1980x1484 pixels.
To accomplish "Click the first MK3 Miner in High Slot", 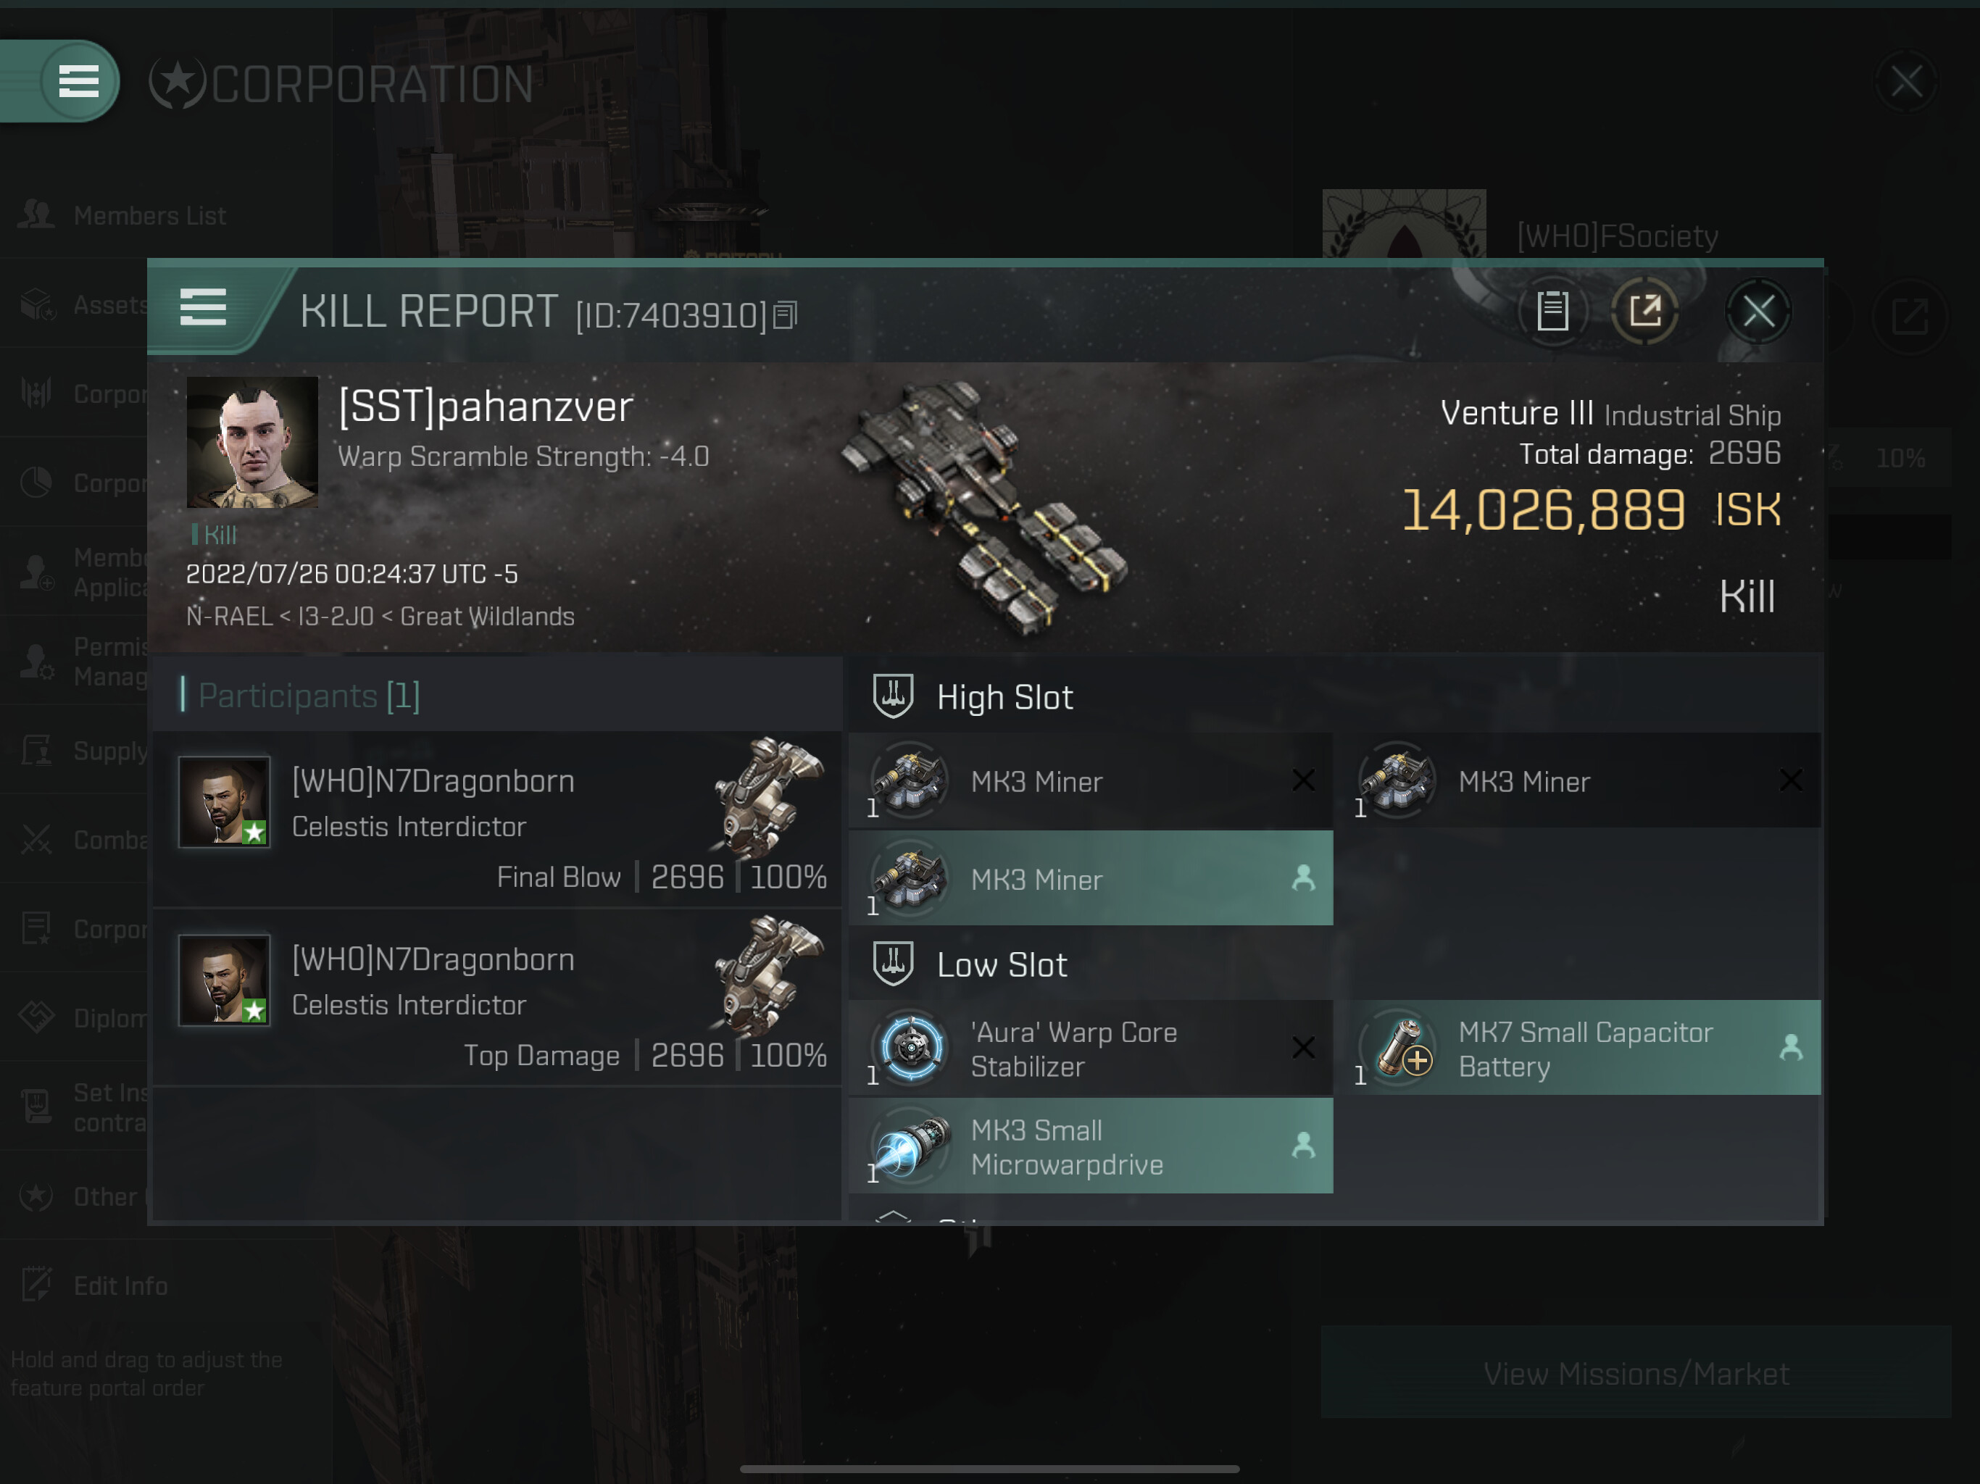I will (x=1090, y=780).
